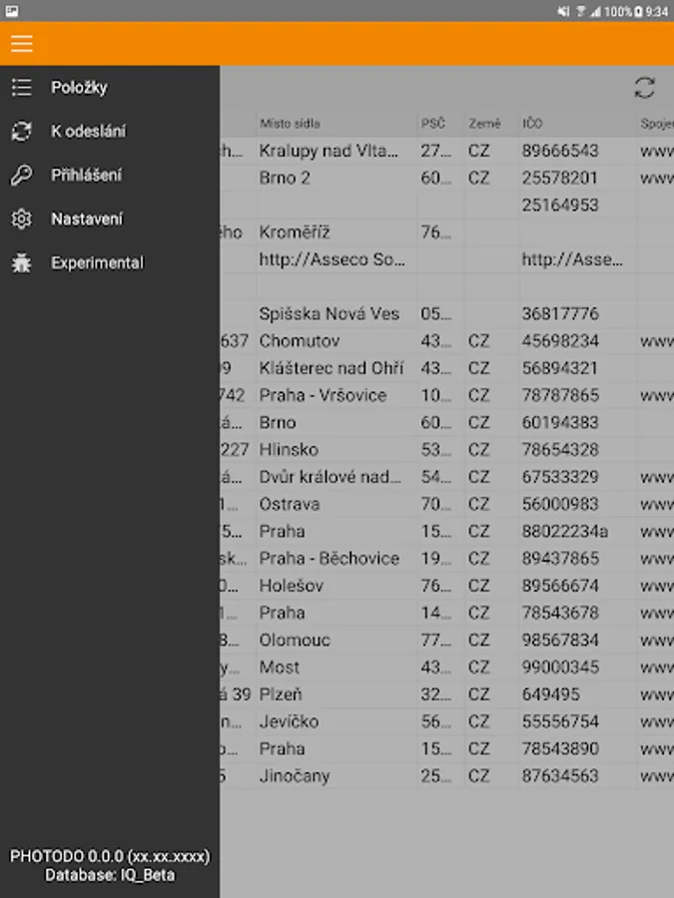Select the Holešov cell
Image resolution: width=674 pixels, height=898 pixels.
click(x=337, y=586)
